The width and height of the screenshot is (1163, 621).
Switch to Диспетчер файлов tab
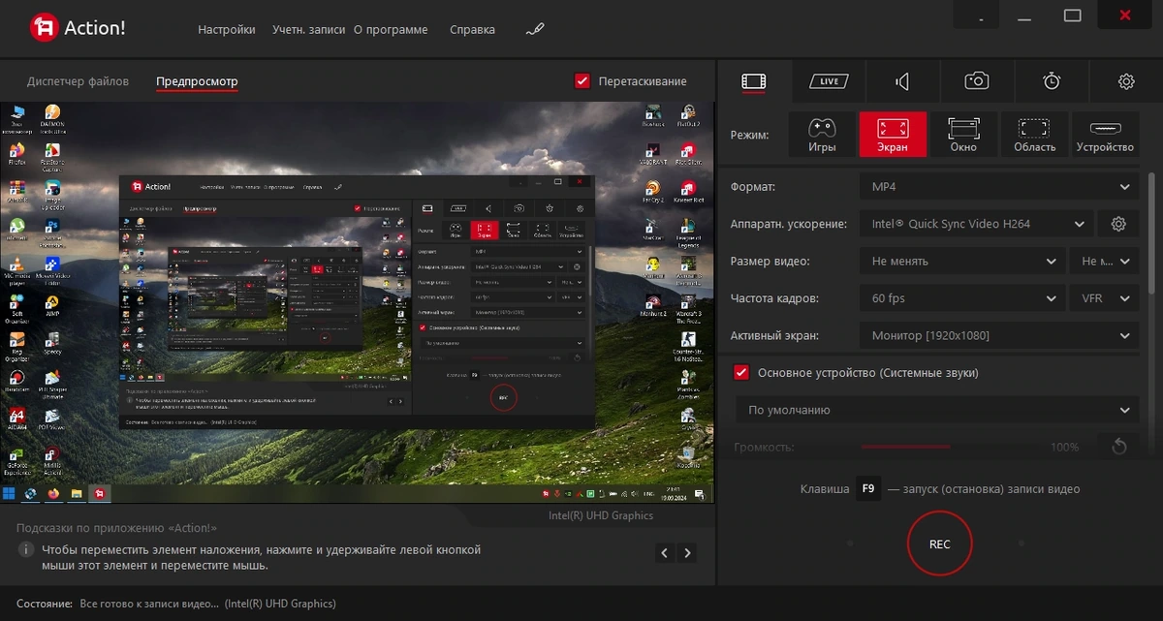tap(78, 81)
